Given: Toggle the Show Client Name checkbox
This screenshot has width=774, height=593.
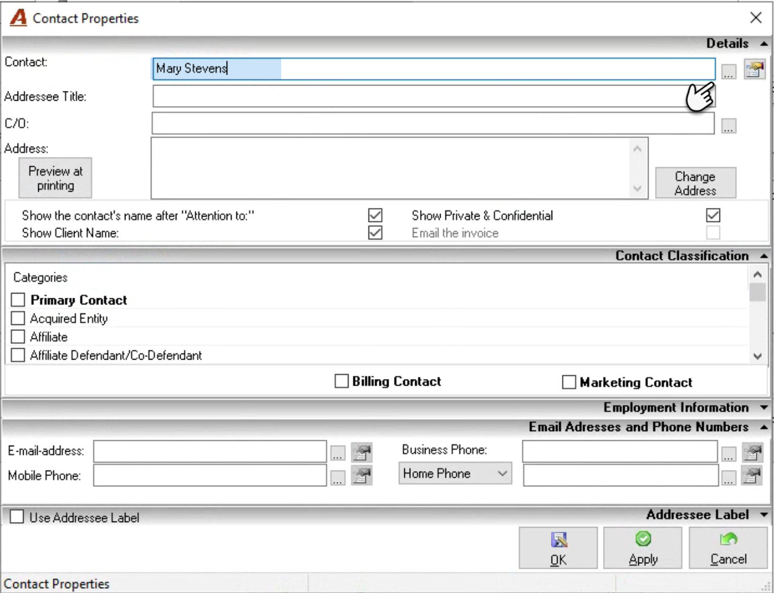Looking at the screenshot, I should 375,233.
